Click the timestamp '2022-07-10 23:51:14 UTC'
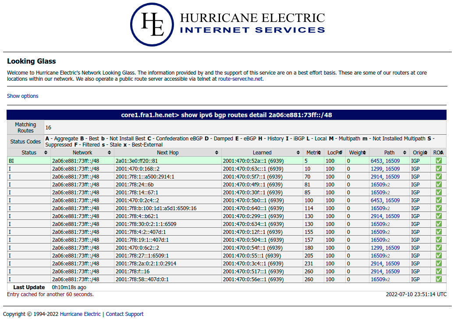454x319 pixels. pyautogui.click(x=416, y=294)
